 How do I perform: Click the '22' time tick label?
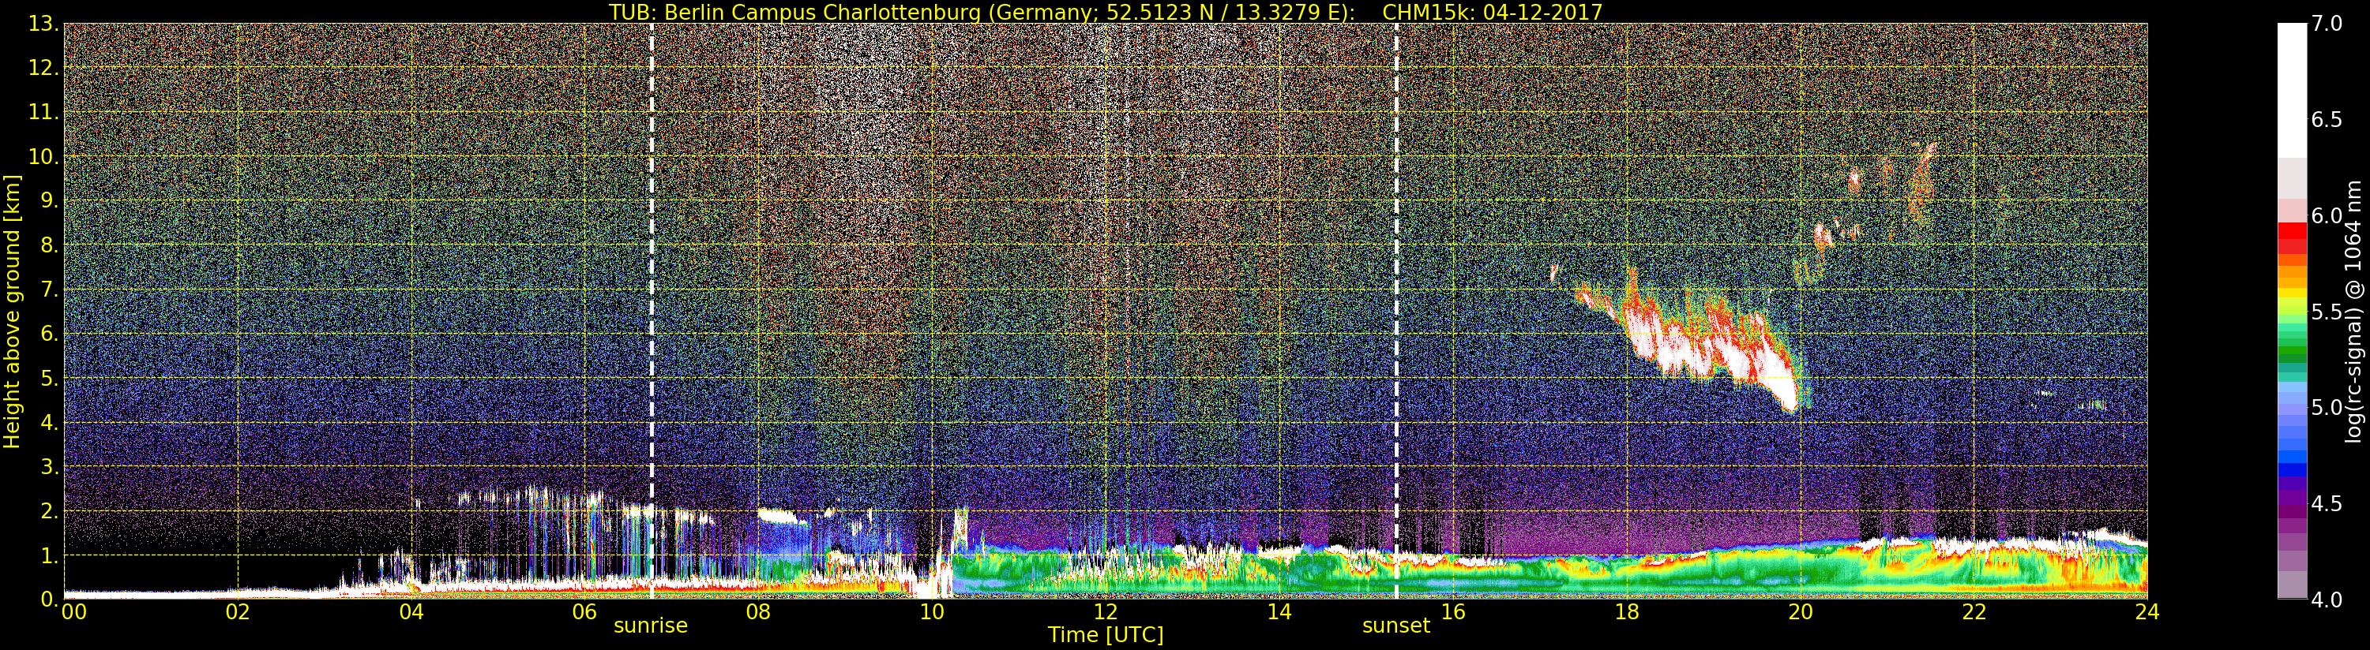click(x=1974, y=611)
